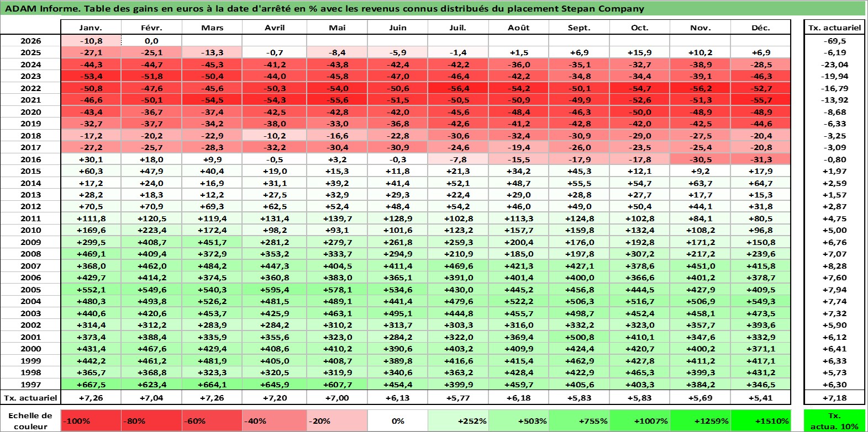Select the 2008 Oct. cell '+307,2'
Viewport: 868px width, 432px height.
click(x=640, y=254)
